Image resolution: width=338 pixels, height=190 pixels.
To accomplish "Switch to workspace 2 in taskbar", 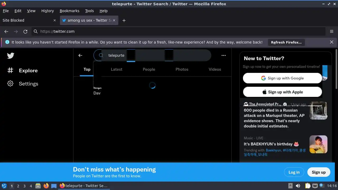I will point(18,186).
